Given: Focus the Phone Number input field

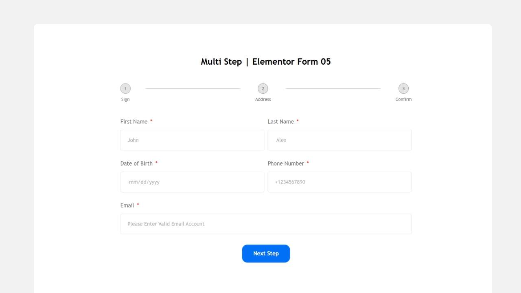Looking at the screenshot, I should (x=339, y=182).
